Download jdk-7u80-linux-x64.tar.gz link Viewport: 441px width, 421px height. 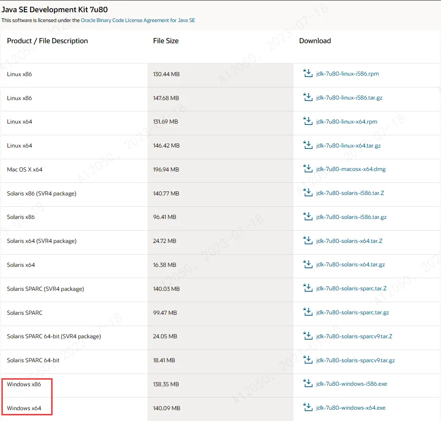[x=348, y=146]
